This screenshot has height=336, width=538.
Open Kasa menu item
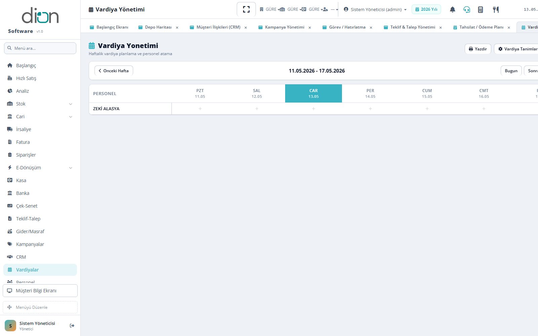40,180
